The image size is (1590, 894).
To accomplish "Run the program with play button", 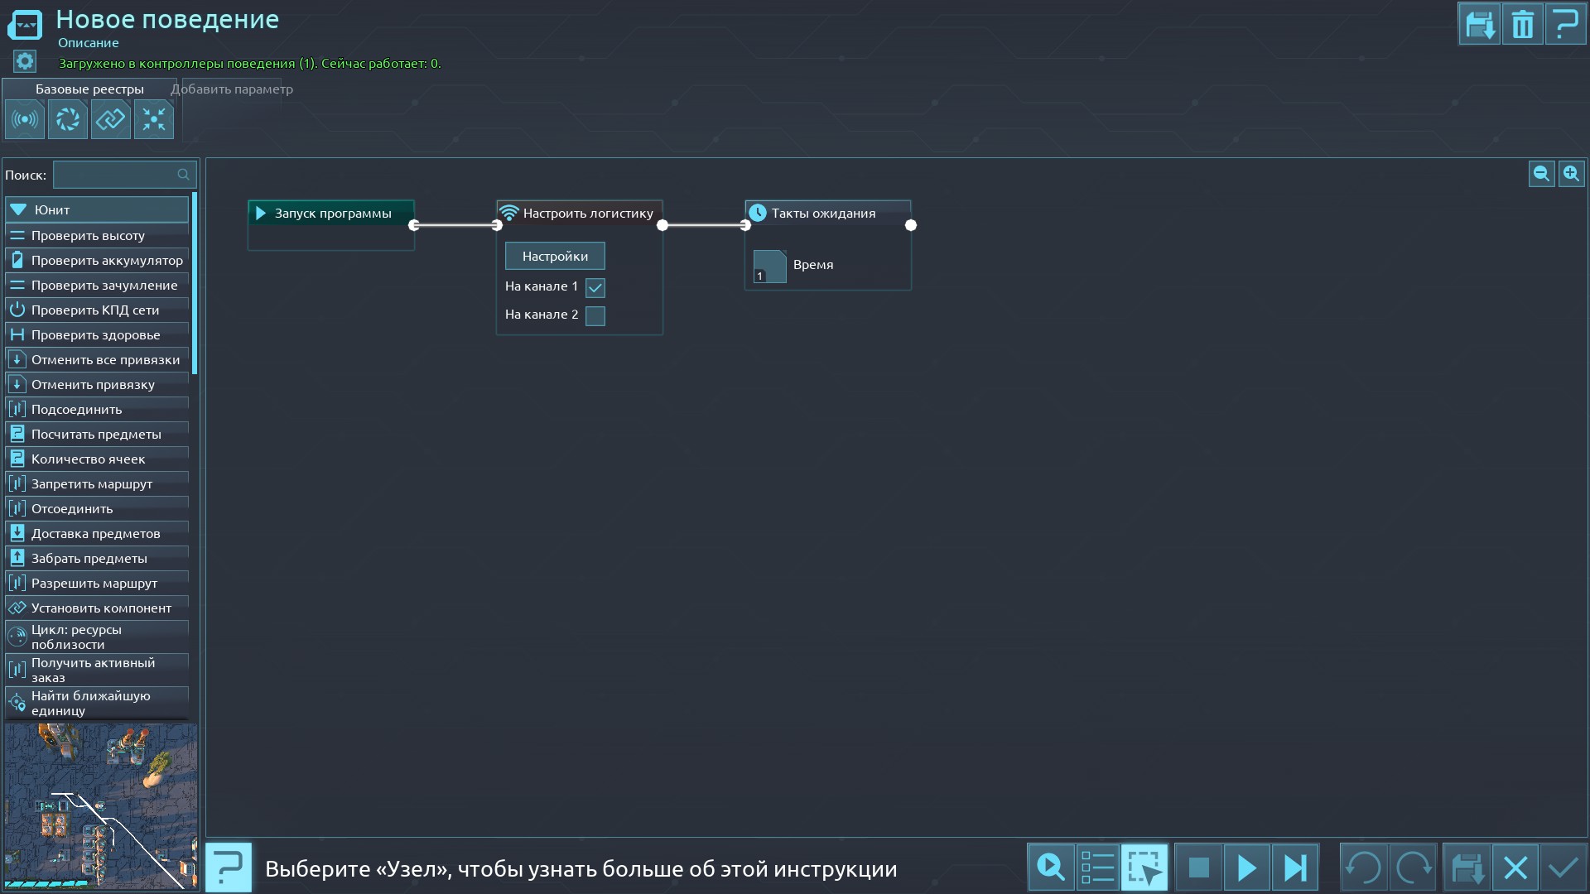I will click(x=1246, y=868).
